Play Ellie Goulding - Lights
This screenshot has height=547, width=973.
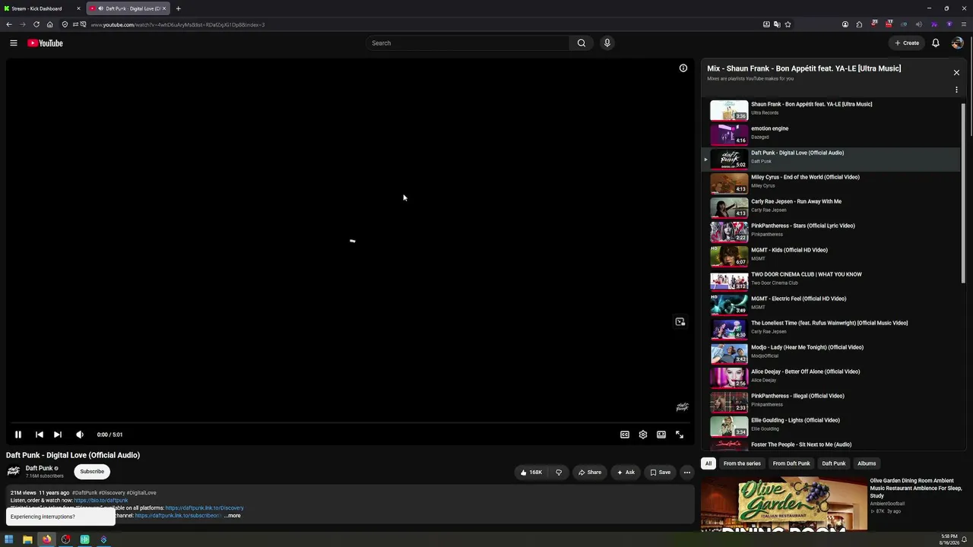point(831,426)
